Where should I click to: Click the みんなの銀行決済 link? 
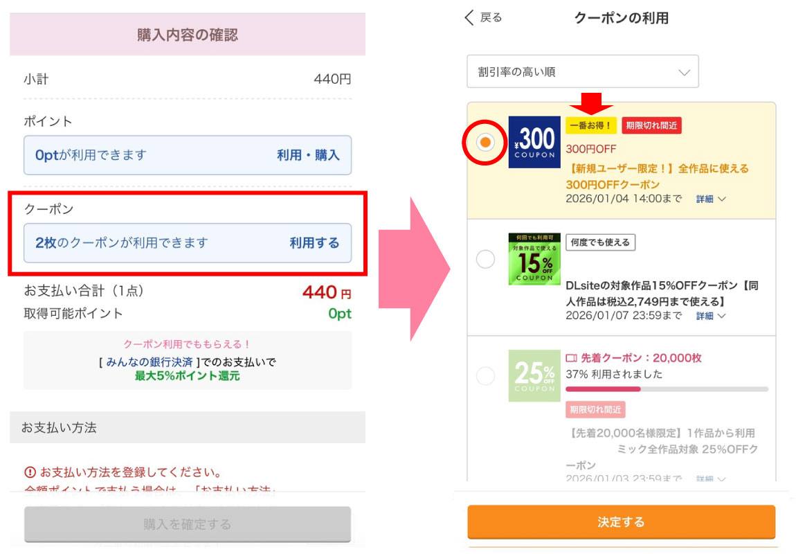click(x=150, y=361)
